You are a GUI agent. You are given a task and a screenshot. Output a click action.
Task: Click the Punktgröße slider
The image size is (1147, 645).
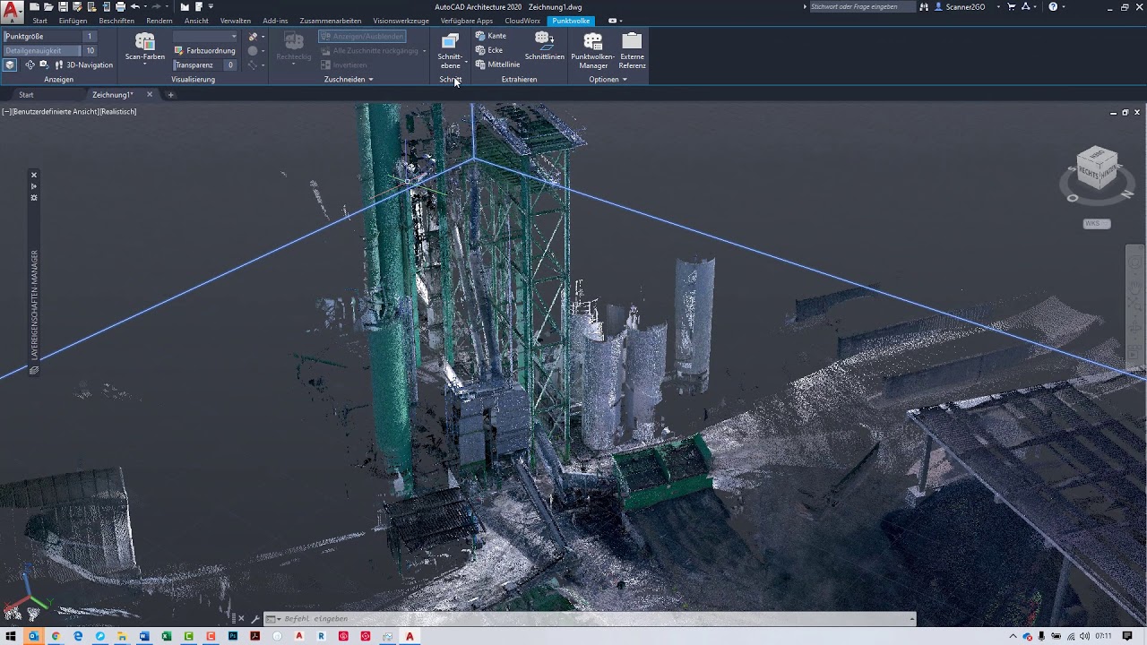(x=41, y=37)
